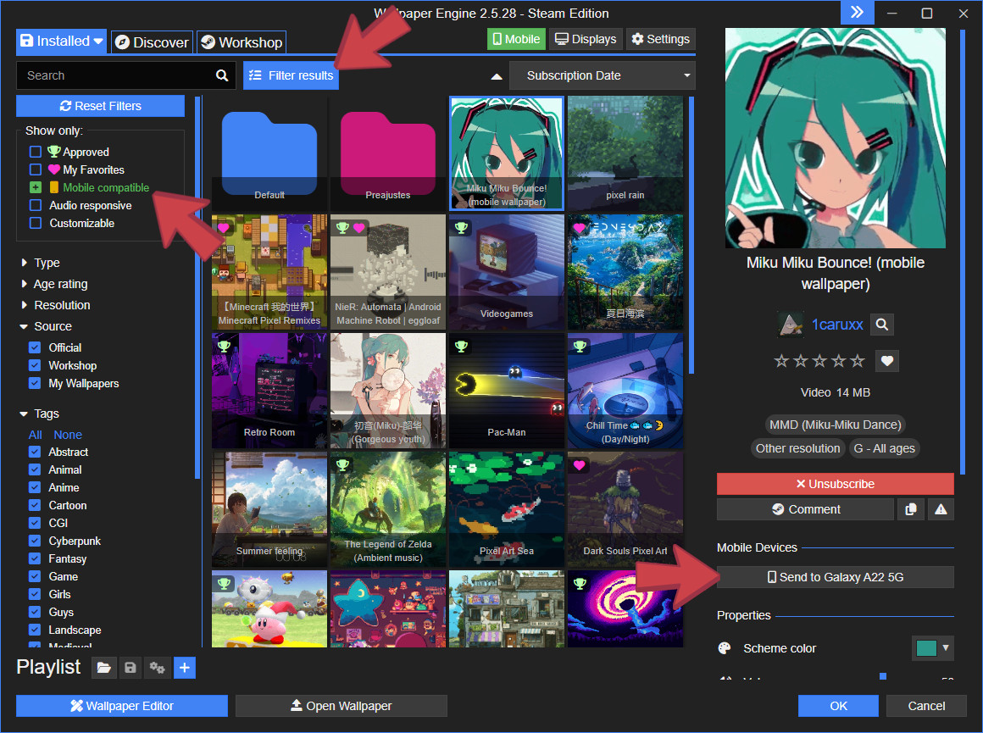This screenshot has width=983, height=733.
Task: Uncheck My Wallpapers source checkbox
Action: coord(35,383)
